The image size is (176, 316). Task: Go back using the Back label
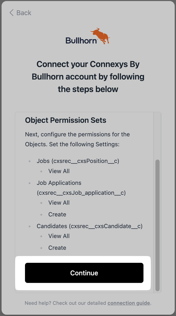(24, 13)
